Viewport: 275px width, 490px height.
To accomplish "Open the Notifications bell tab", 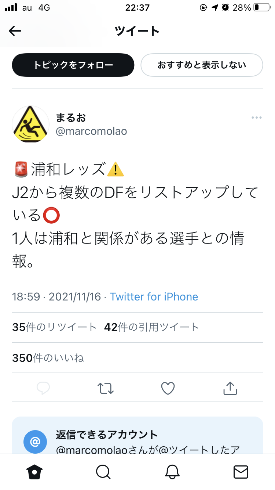I will [x=172, y=472].
